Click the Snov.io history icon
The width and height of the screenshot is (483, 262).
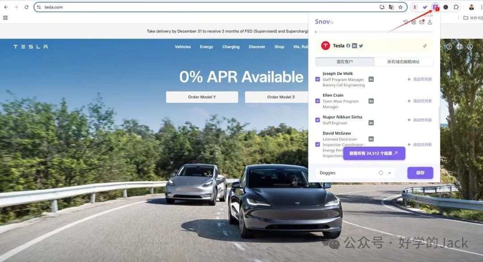coord(405,22)
